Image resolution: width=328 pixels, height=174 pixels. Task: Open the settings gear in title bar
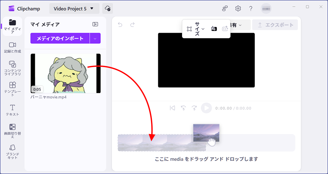238,8
